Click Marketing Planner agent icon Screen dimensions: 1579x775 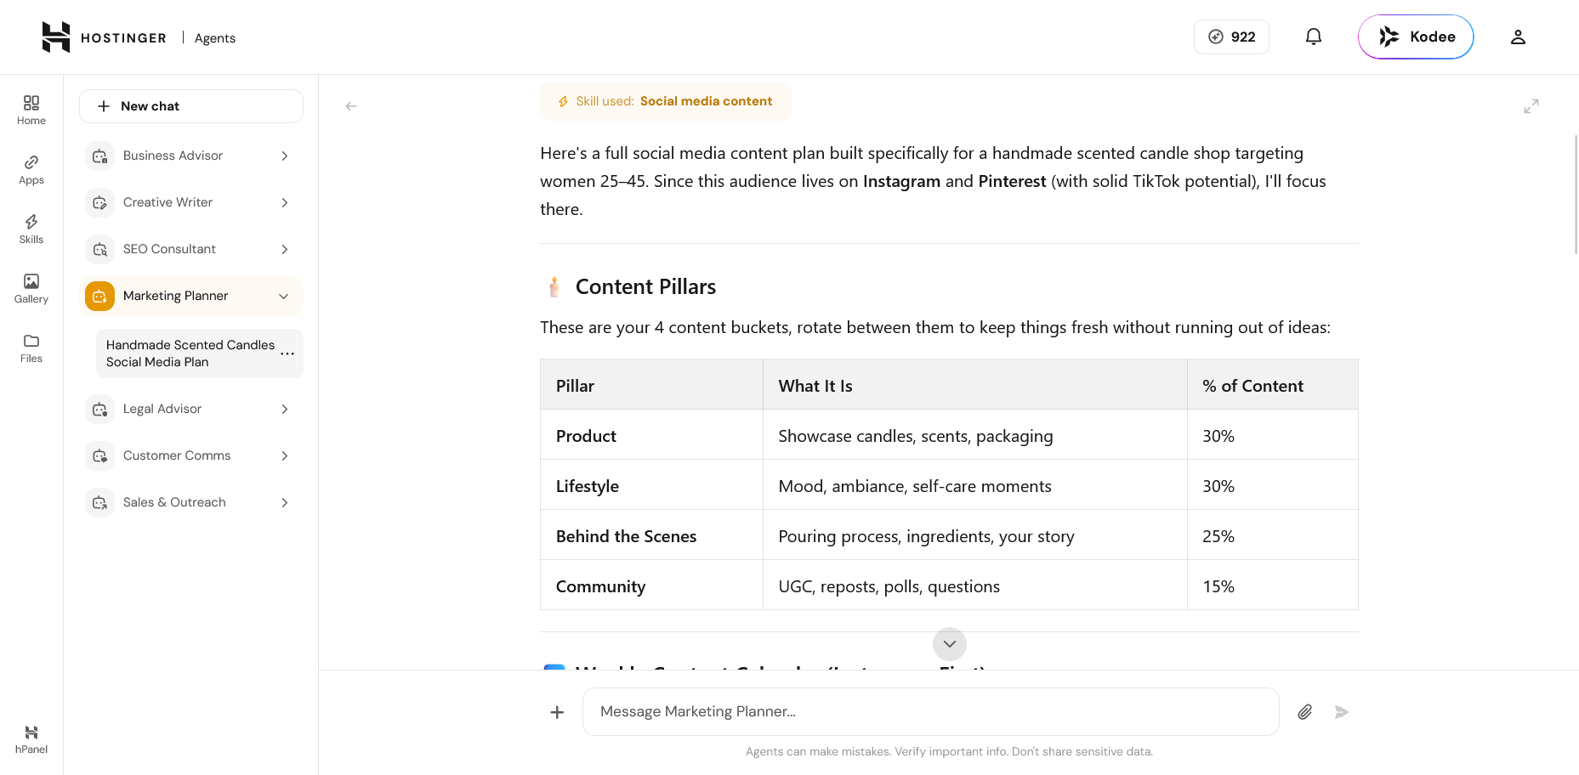[x=99, y=296]
